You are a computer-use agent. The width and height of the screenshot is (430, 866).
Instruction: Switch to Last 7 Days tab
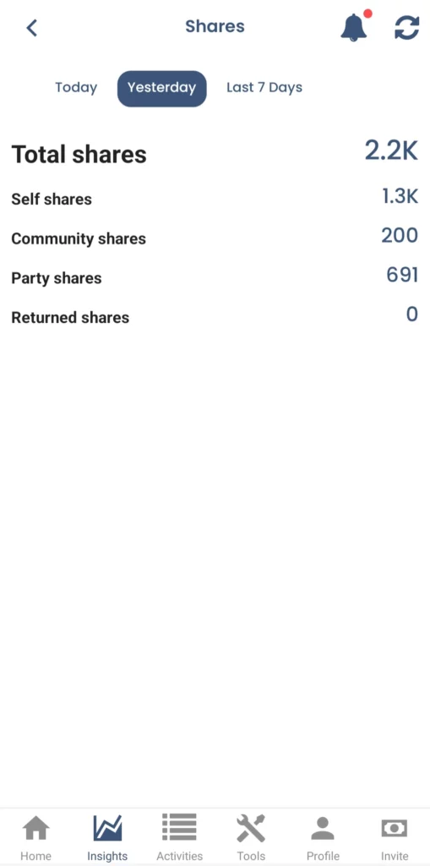pyautogui.click(x=264, y=88)
